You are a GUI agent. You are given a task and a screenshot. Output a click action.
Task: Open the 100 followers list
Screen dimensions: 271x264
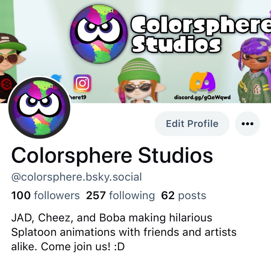click(46, 195)
